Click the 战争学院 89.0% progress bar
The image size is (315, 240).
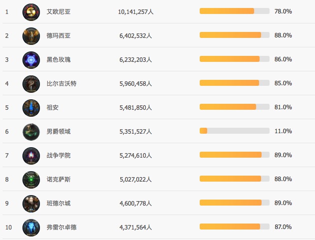234,155
